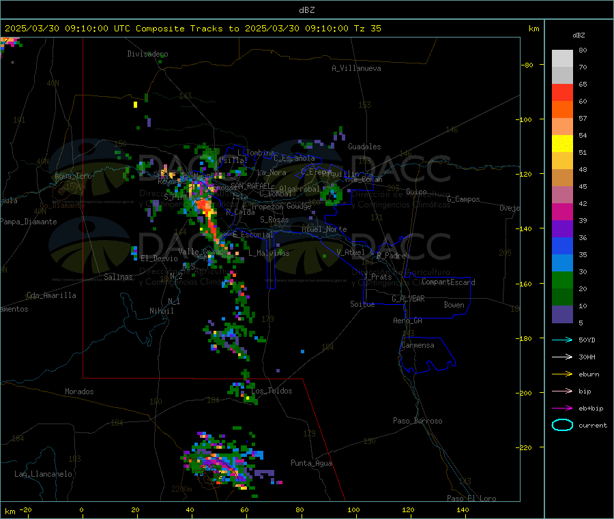The image size is (614, 519).
Task: Click the Lag.Llancanelo map label
Action: point(43,475)
